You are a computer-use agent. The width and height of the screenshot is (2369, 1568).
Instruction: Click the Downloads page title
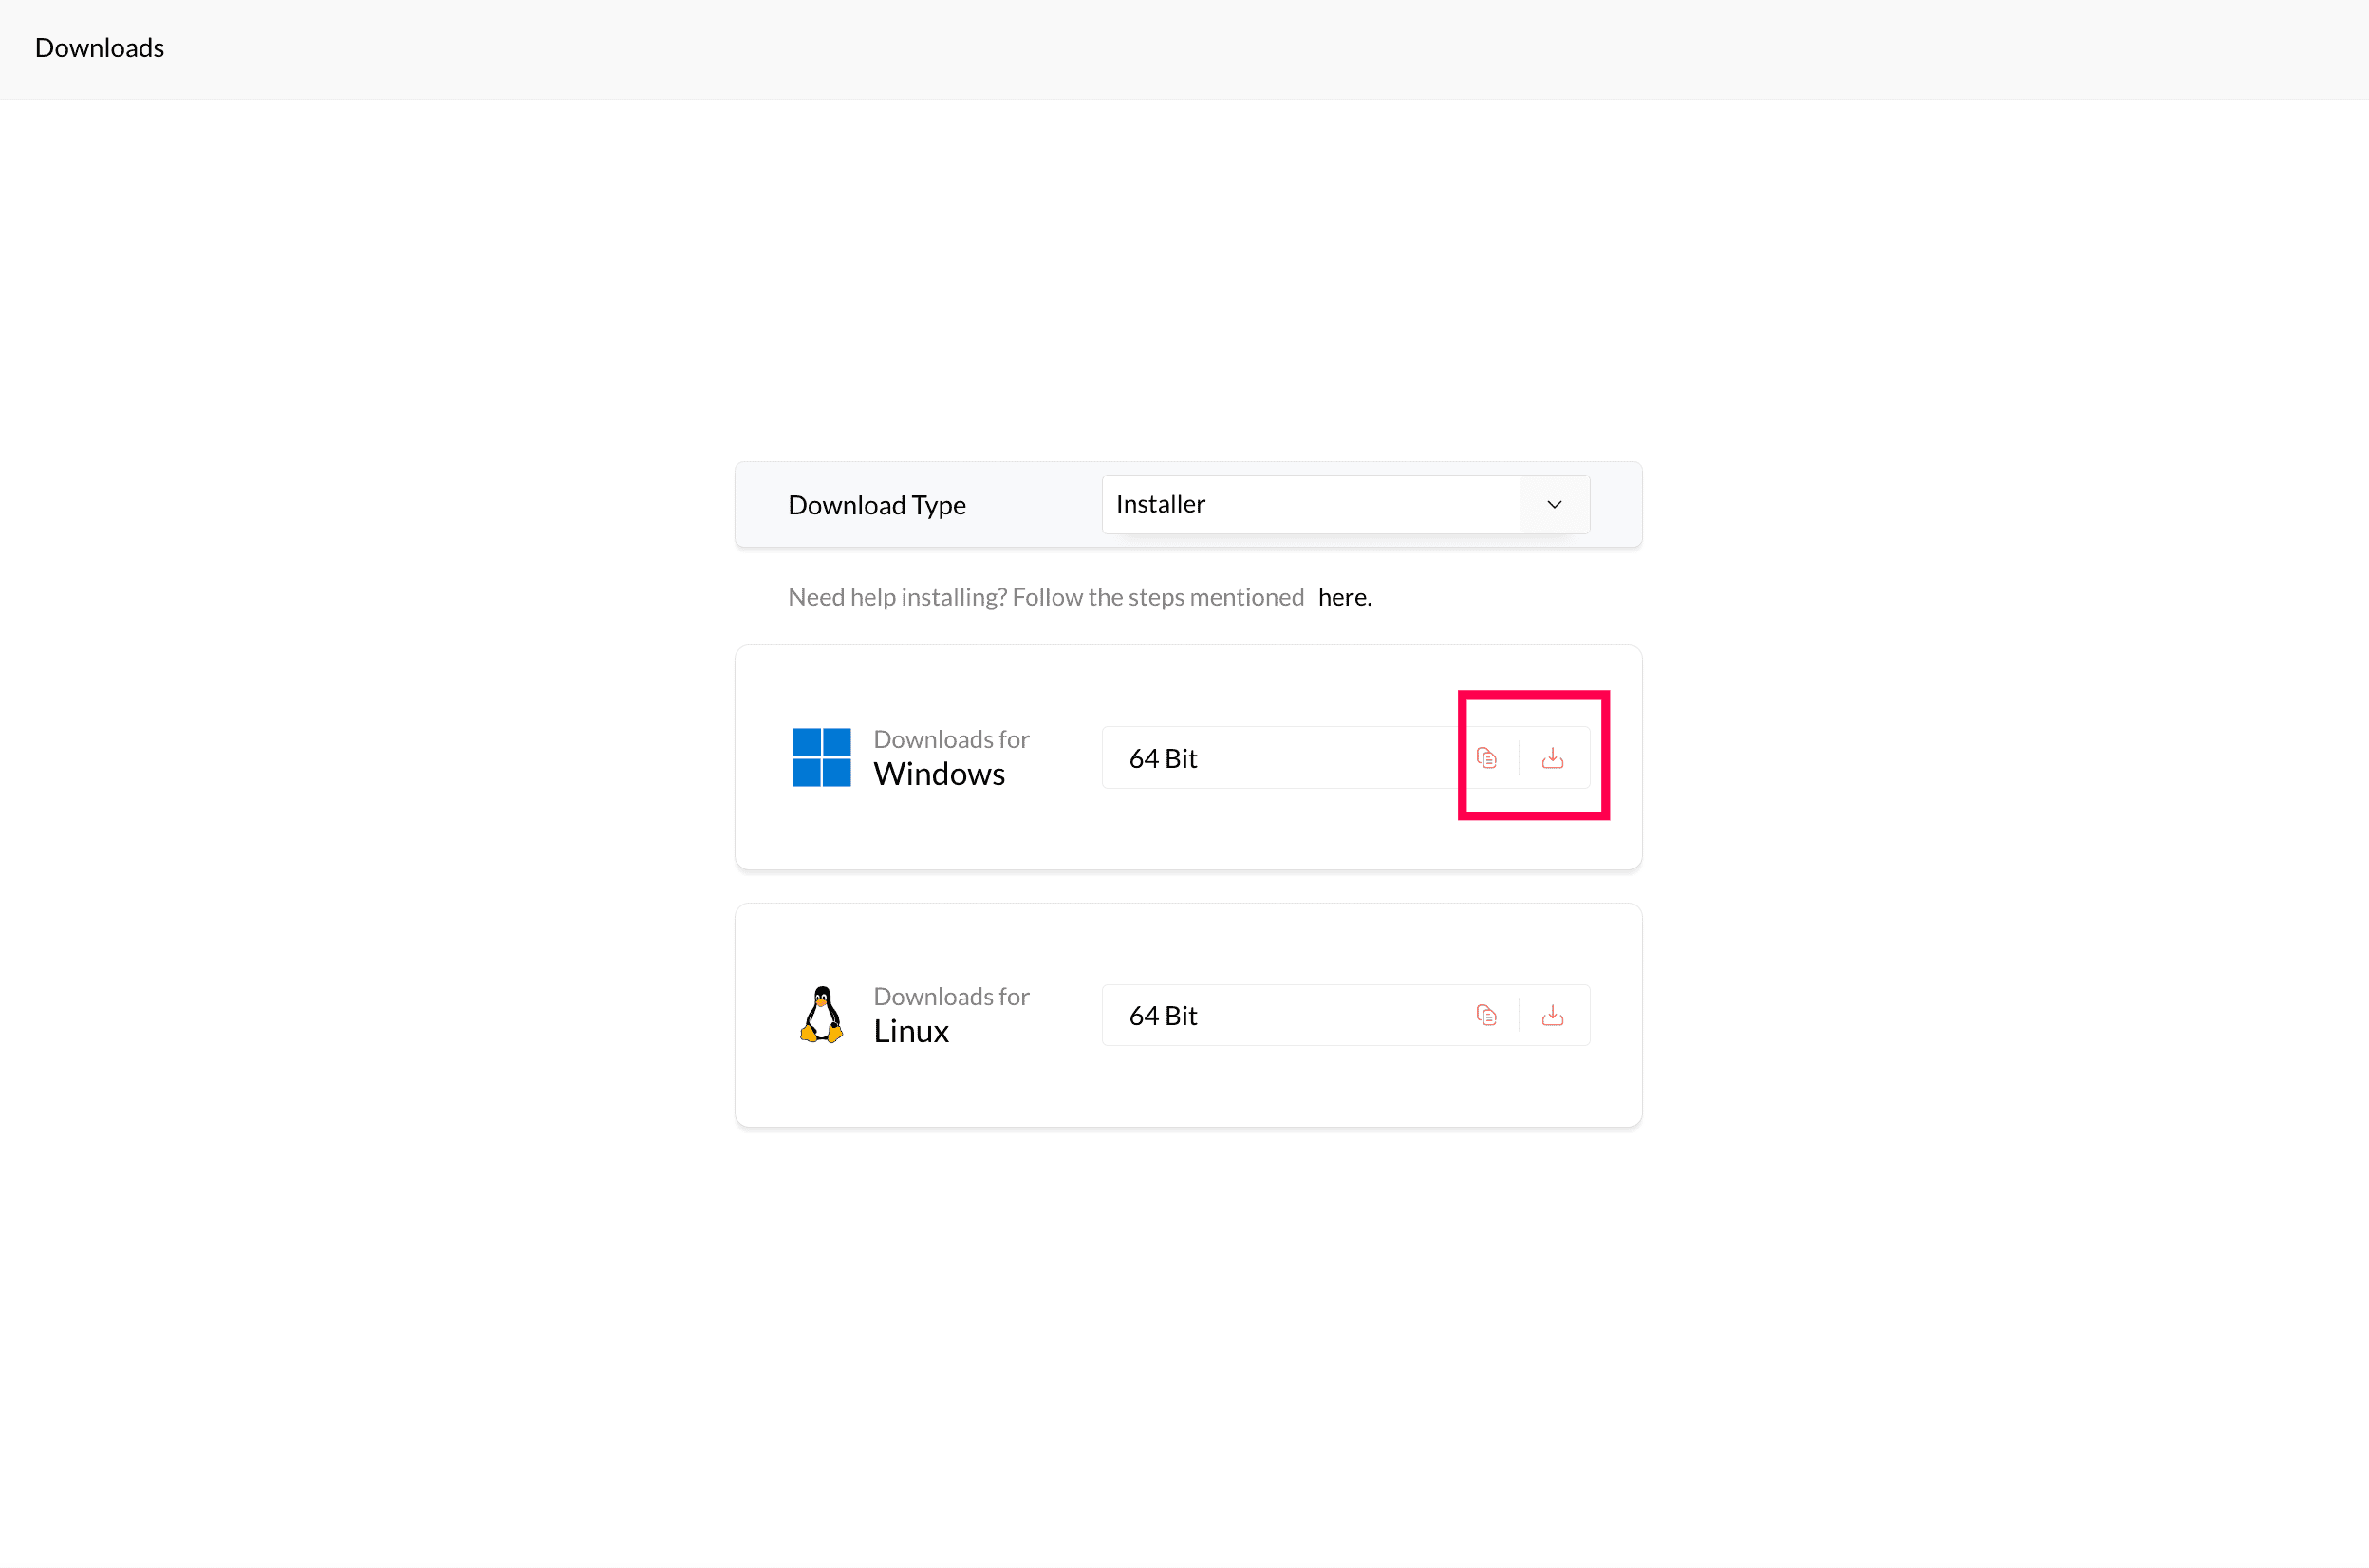click(99, 48)
